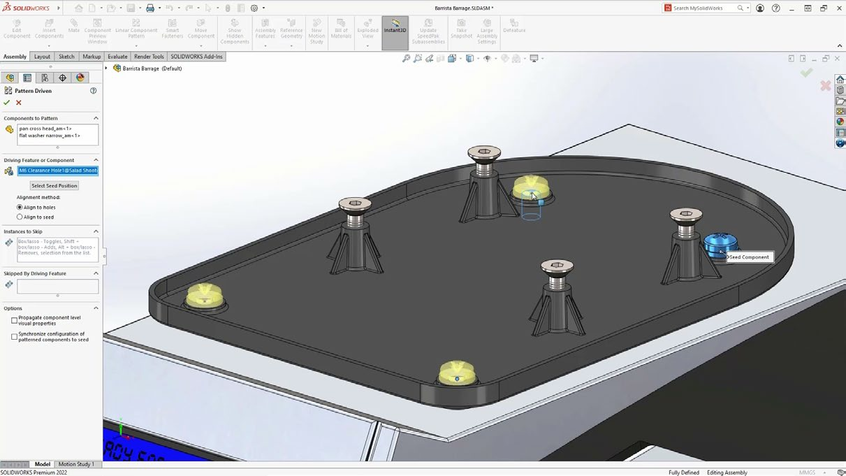Image resolution: width=846 pixels, height=476 pixels.
Task: Open the DisplayManager color ball tab
Action: [x=80, y=78]
